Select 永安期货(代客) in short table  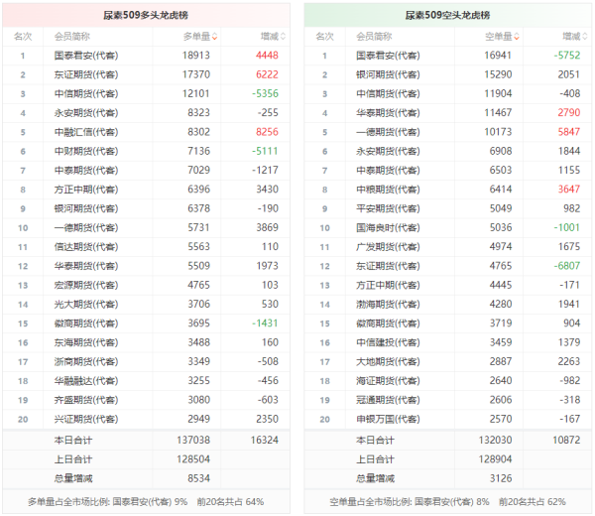pos(388,151)
